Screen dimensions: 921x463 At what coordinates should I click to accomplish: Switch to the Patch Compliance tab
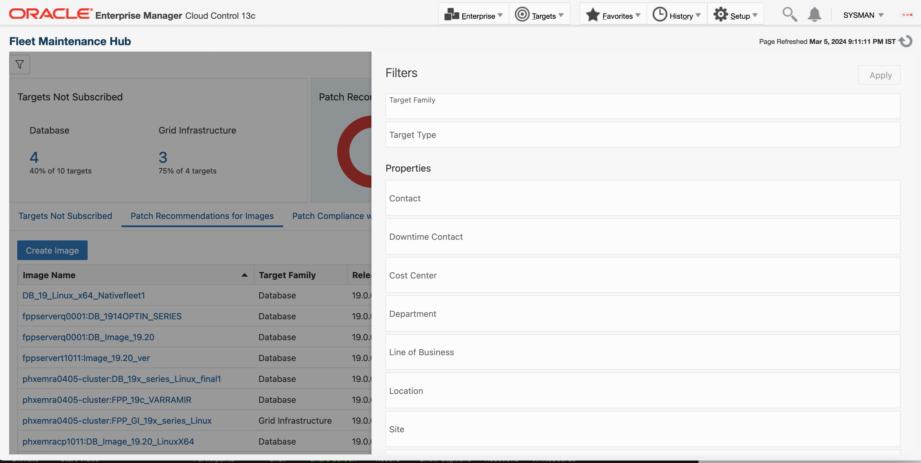coord(331,216)
